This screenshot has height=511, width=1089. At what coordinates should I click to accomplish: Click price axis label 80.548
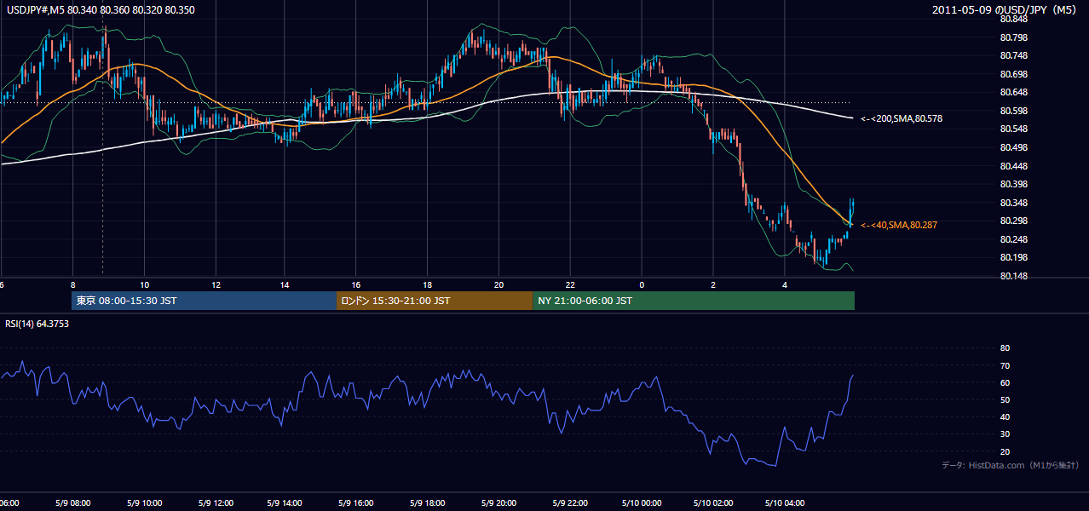(x=1013, y=129)
